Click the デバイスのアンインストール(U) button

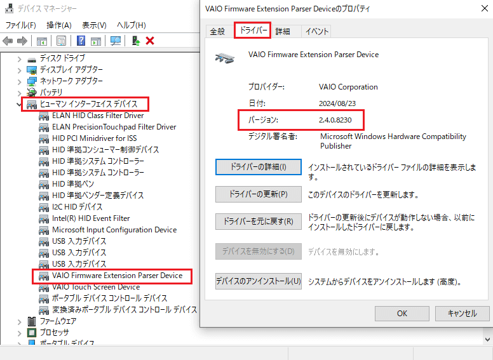pyautogui.click(x=259, y=281)
